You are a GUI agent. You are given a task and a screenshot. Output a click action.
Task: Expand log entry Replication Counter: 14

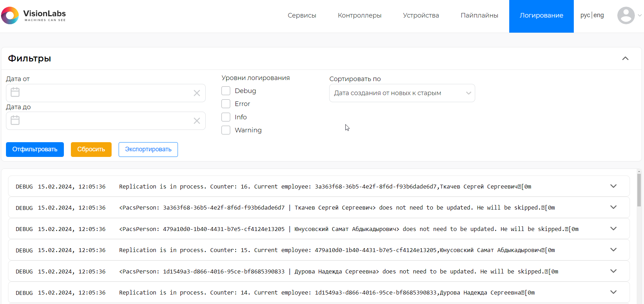pyautogui.click(x=613, y=292)
